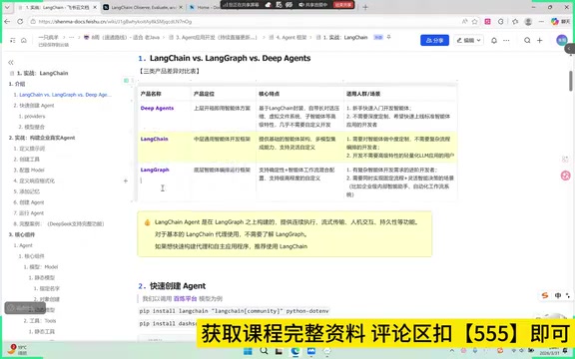The height and width of the screenshot is (359, 575).
Task: Toggle the Feishu sidebar menu icon
Action: click(12, 40)
